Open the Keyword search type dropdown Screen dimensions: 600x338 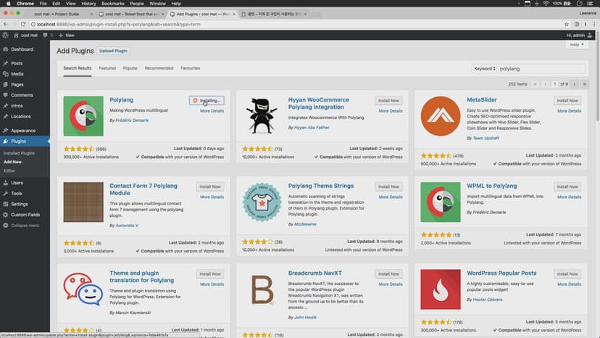[x=484, y=68]
